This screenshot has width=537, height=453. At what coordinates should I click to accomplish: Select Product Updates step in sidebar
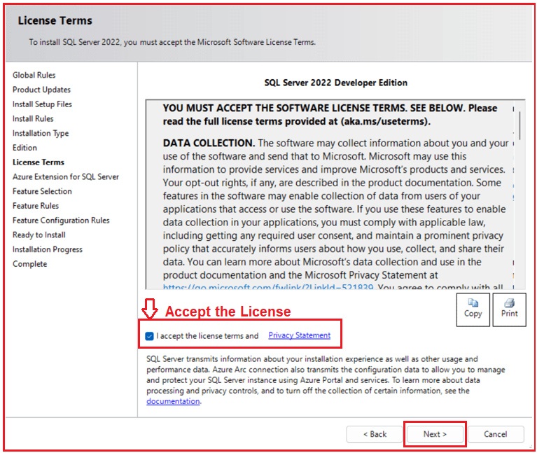pyautogui.click(x=41, y=90)
